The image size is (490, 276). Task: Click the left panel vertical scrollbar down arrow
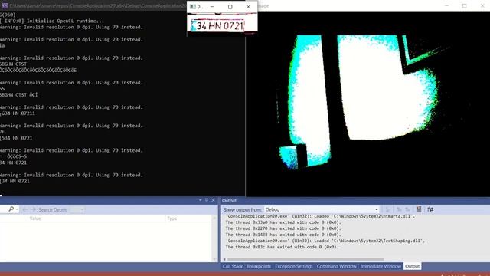point(214,259)
